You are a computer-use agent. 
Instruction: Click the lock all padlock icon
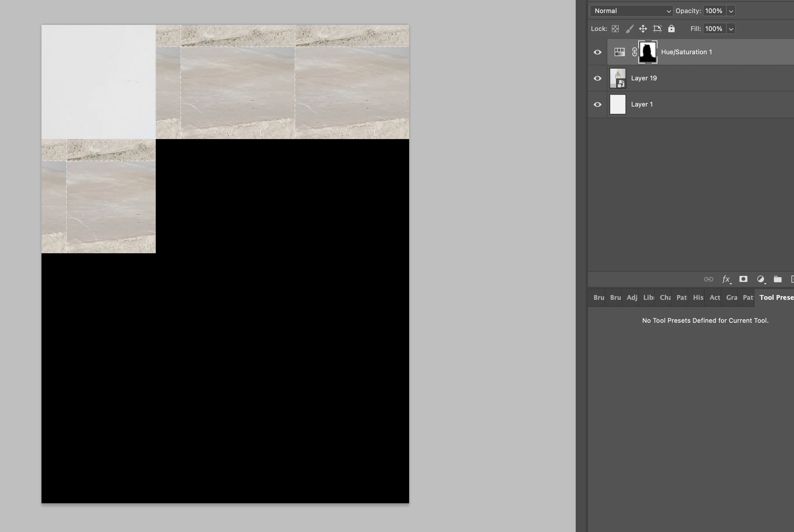[x=671, y=29]
